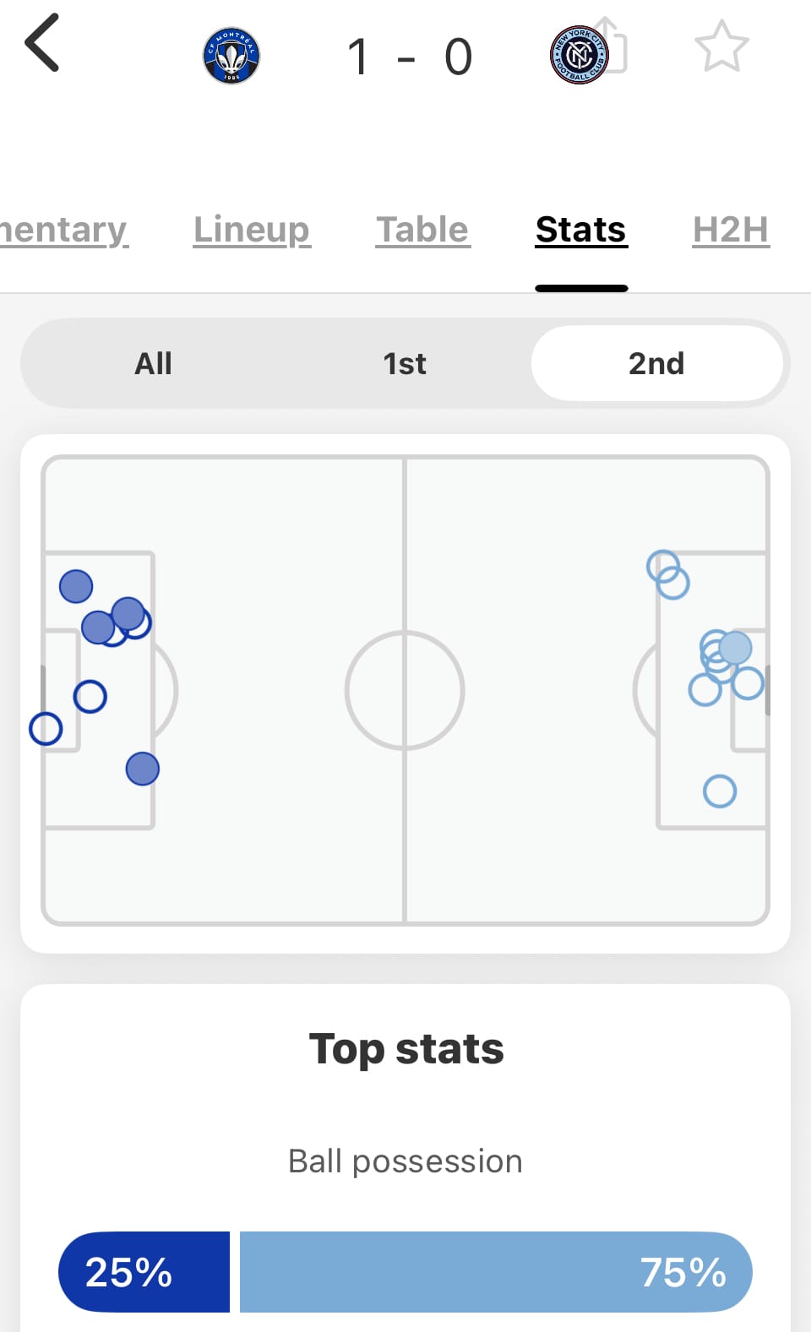Image resolution: width=811 pixels, height=1332 pixels.
Task: Open CF Montréal team crest
Action: [x=231, y=56]
